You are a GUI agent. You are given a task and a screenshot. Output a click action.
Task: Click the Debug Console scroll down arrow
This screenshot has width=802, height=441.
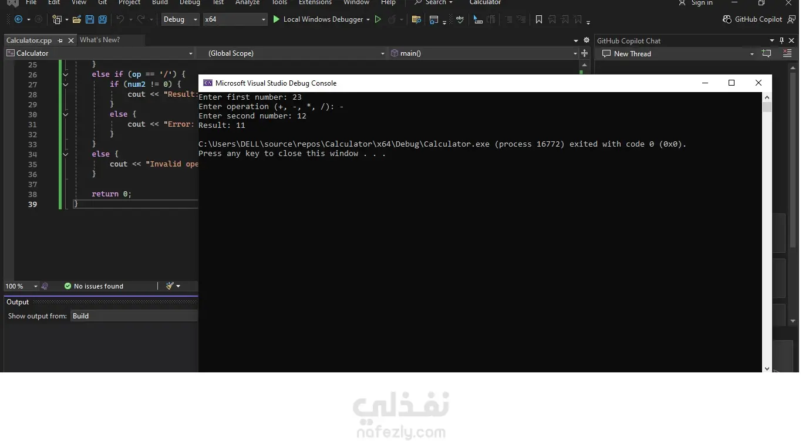tap(767, 368)
